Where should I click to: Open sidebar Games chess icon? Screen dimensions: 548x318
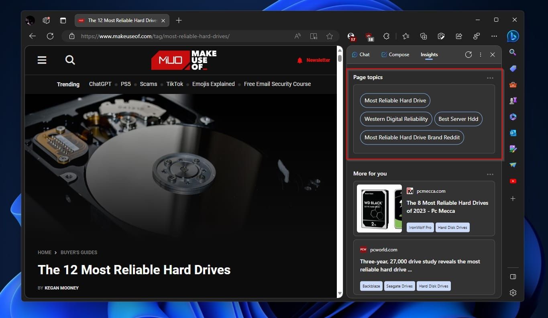[x=513, y=101]
